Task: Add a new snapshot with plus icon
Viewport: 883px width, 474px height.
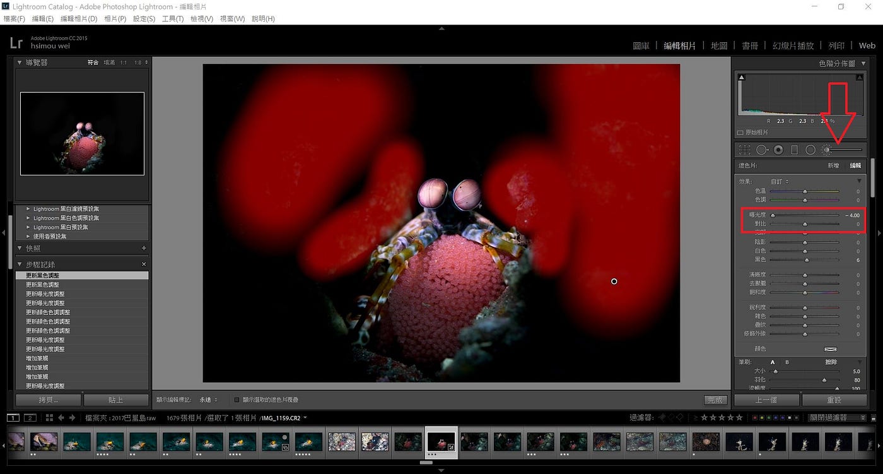Action: click(x=144, y=248)
